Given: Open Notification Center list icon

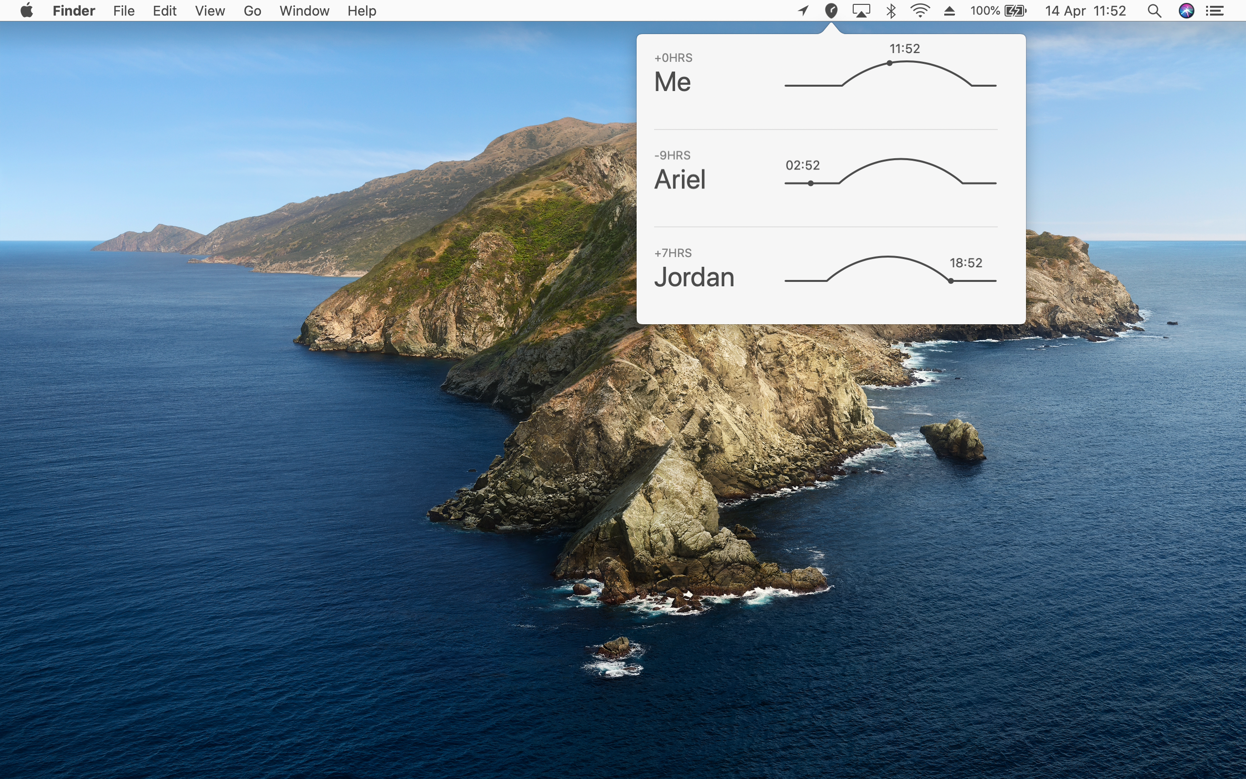Looking at the screenshot, I should point(1215,11).
